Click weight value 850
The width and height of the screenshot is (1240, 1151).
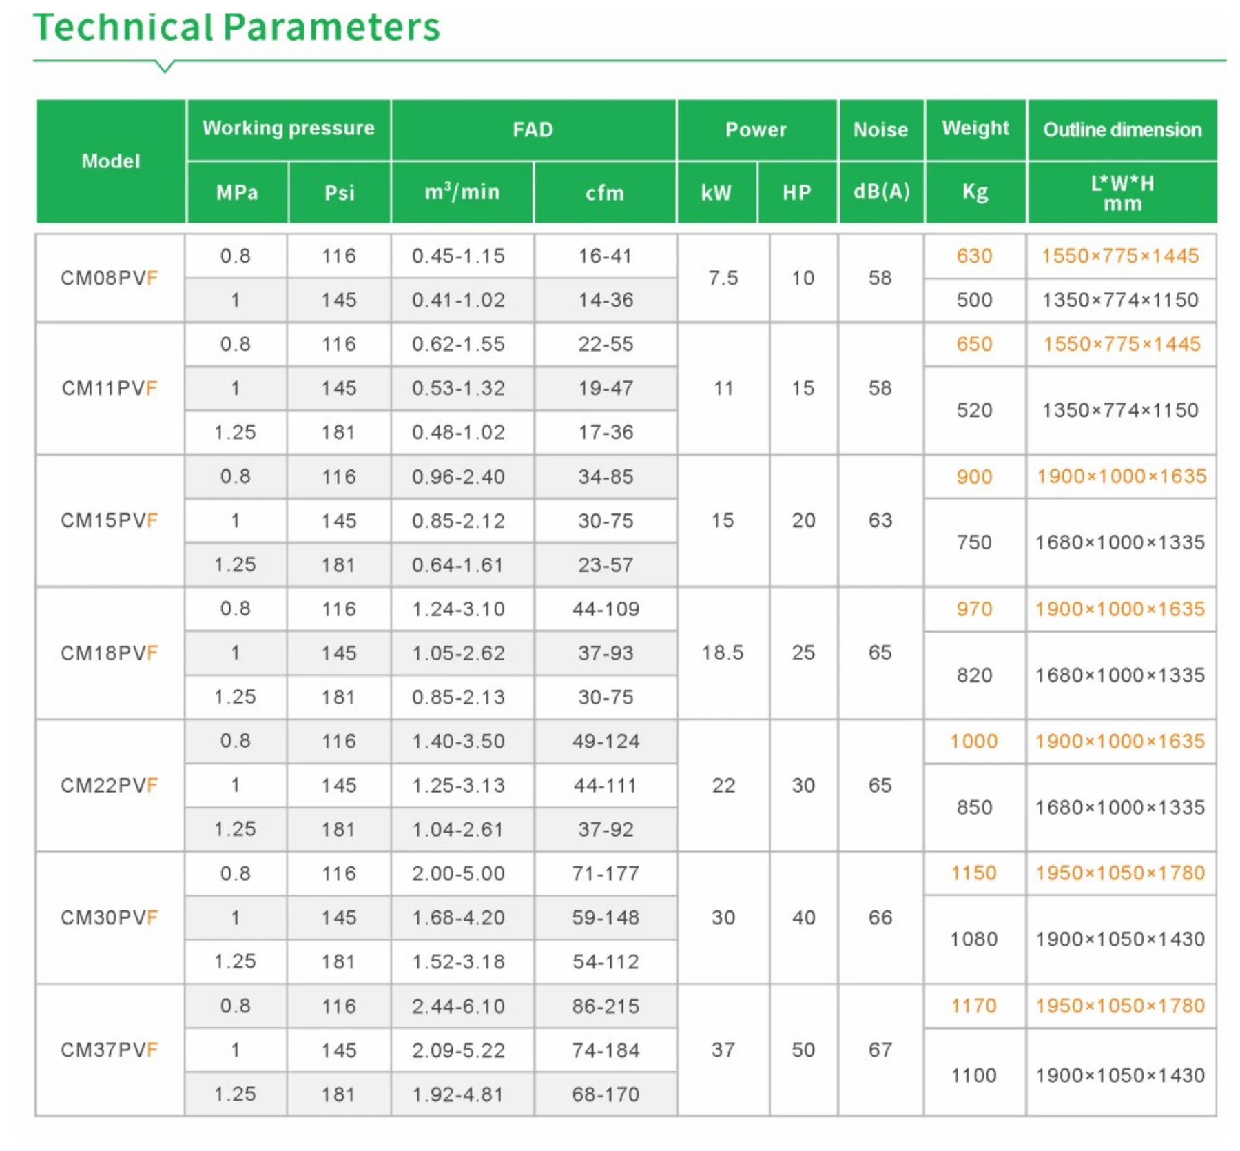(x=974, y=808)
